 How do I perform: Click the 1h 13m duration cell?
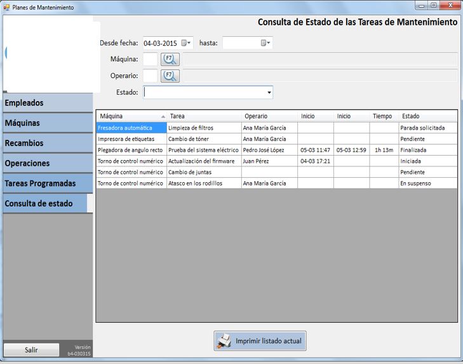(x=384, y=150)
